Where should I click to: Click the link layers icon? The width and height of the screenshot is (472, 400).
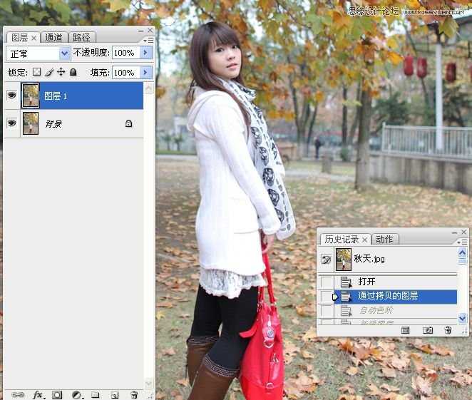(x=18, y=394)
